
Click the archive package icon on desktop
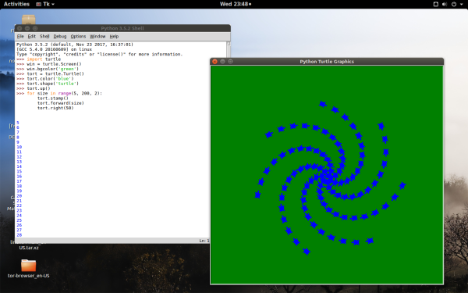(x=29, y=20)
